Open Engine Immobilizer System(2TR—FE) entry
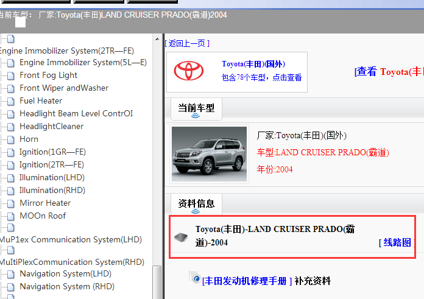Viewport: 424px width, 299px height. point(67,51)
